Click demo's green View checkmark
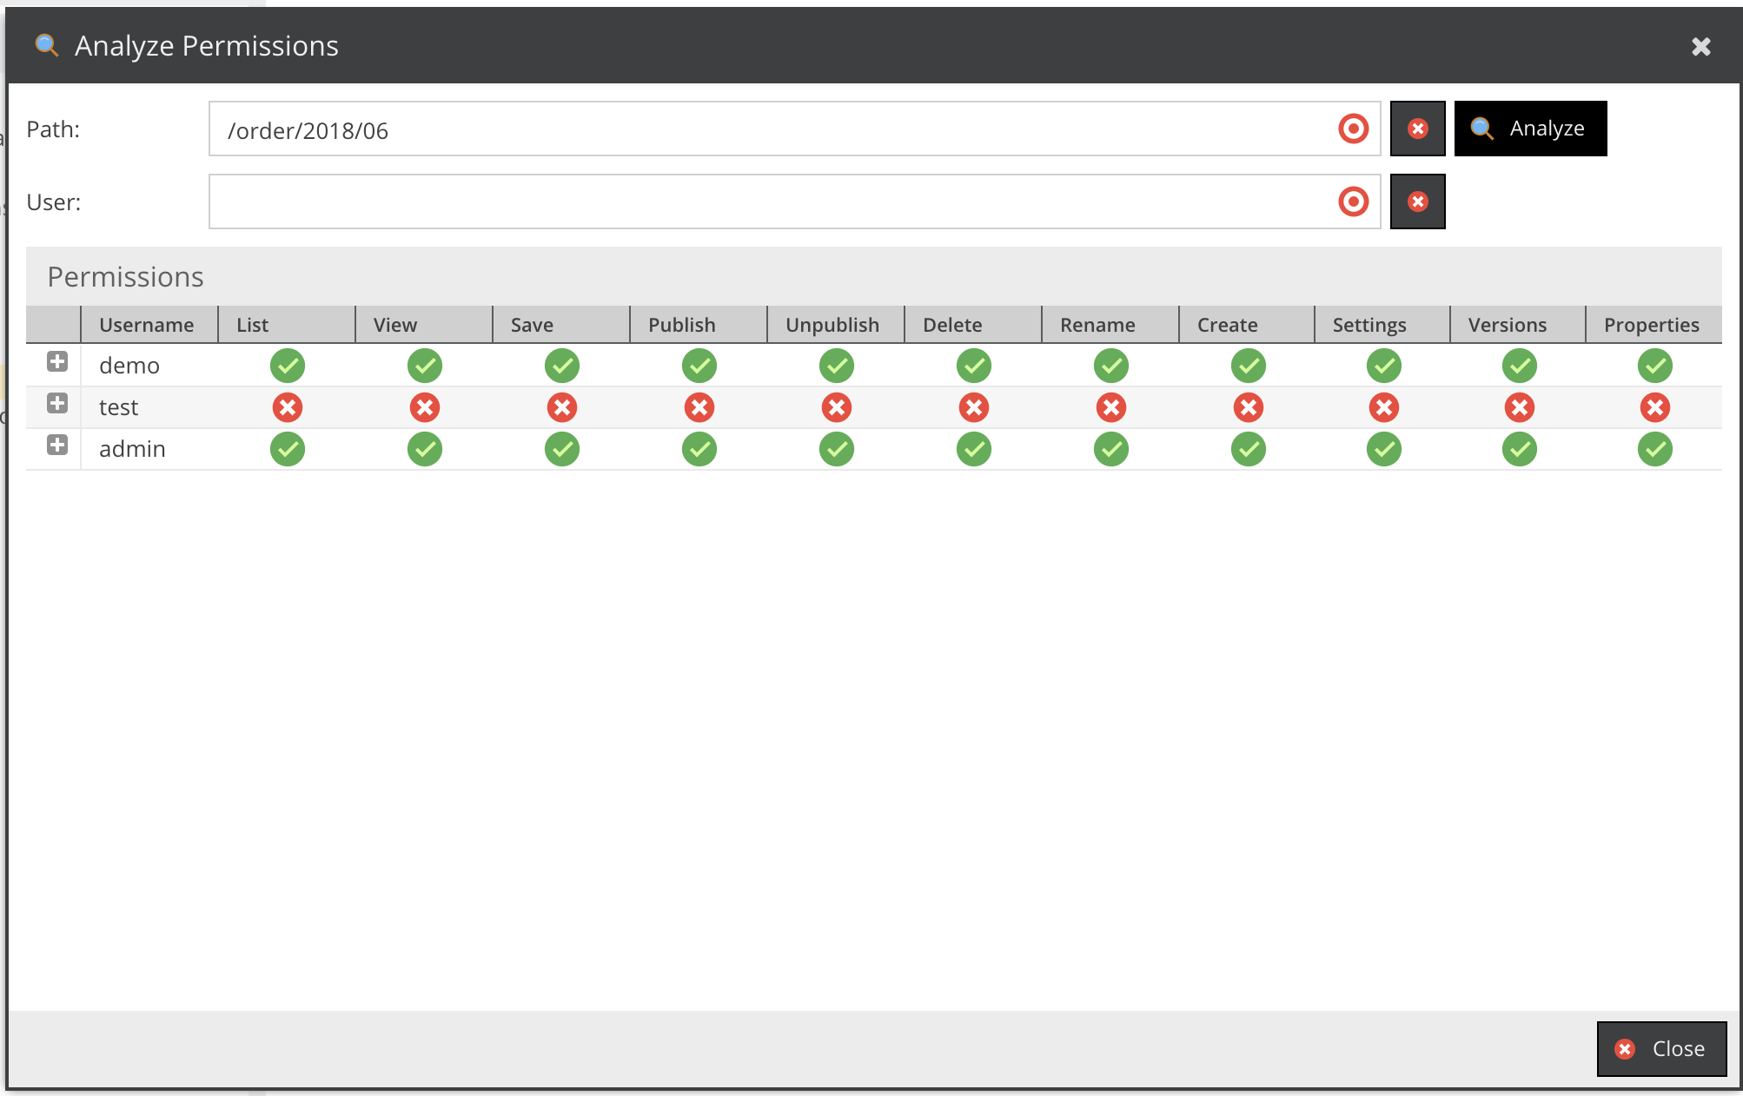 pyautogui.click(x=425, y=366)
